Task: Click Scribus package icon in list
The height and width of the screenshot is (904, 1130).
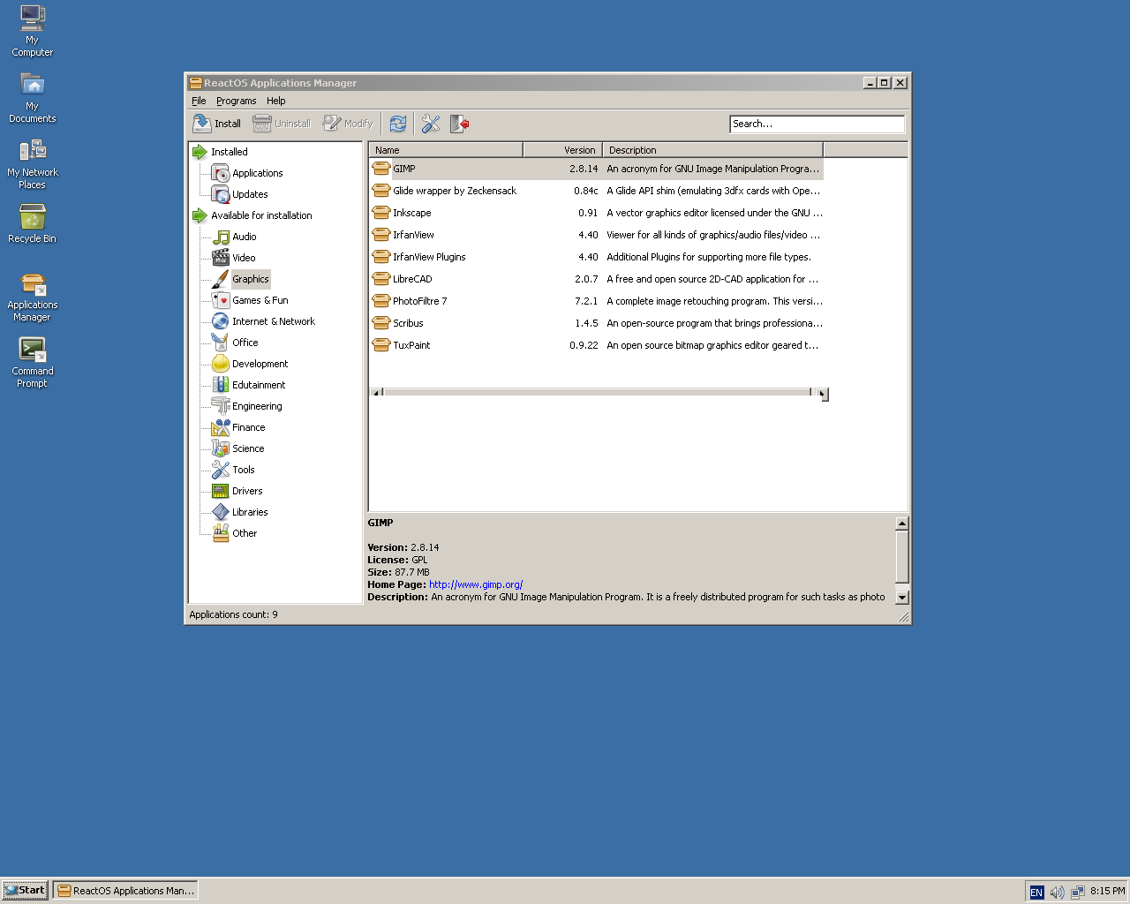Action: coord(381,323)
